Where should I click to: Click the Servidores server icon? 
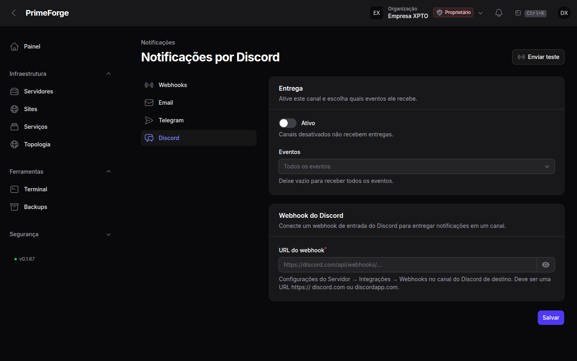pos(14,91)
